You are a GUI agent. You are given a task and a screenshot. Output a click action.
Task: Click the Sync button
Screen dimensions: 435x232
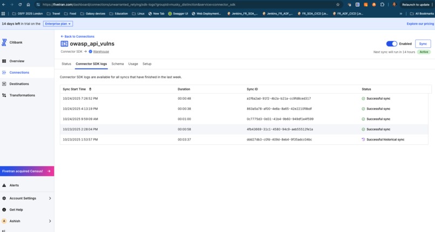pos(423,44)
